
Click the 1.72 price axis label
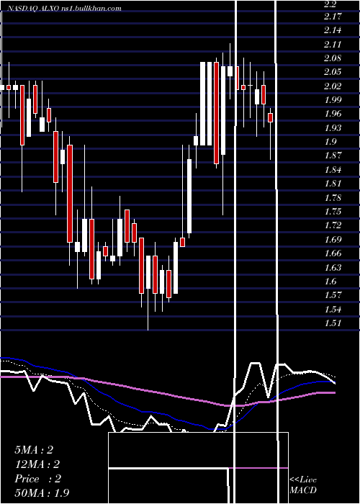[333, 225]
